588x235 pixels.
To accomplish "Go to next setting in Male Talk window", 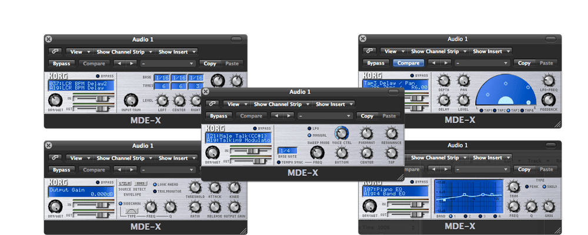I will coord(289,116).
